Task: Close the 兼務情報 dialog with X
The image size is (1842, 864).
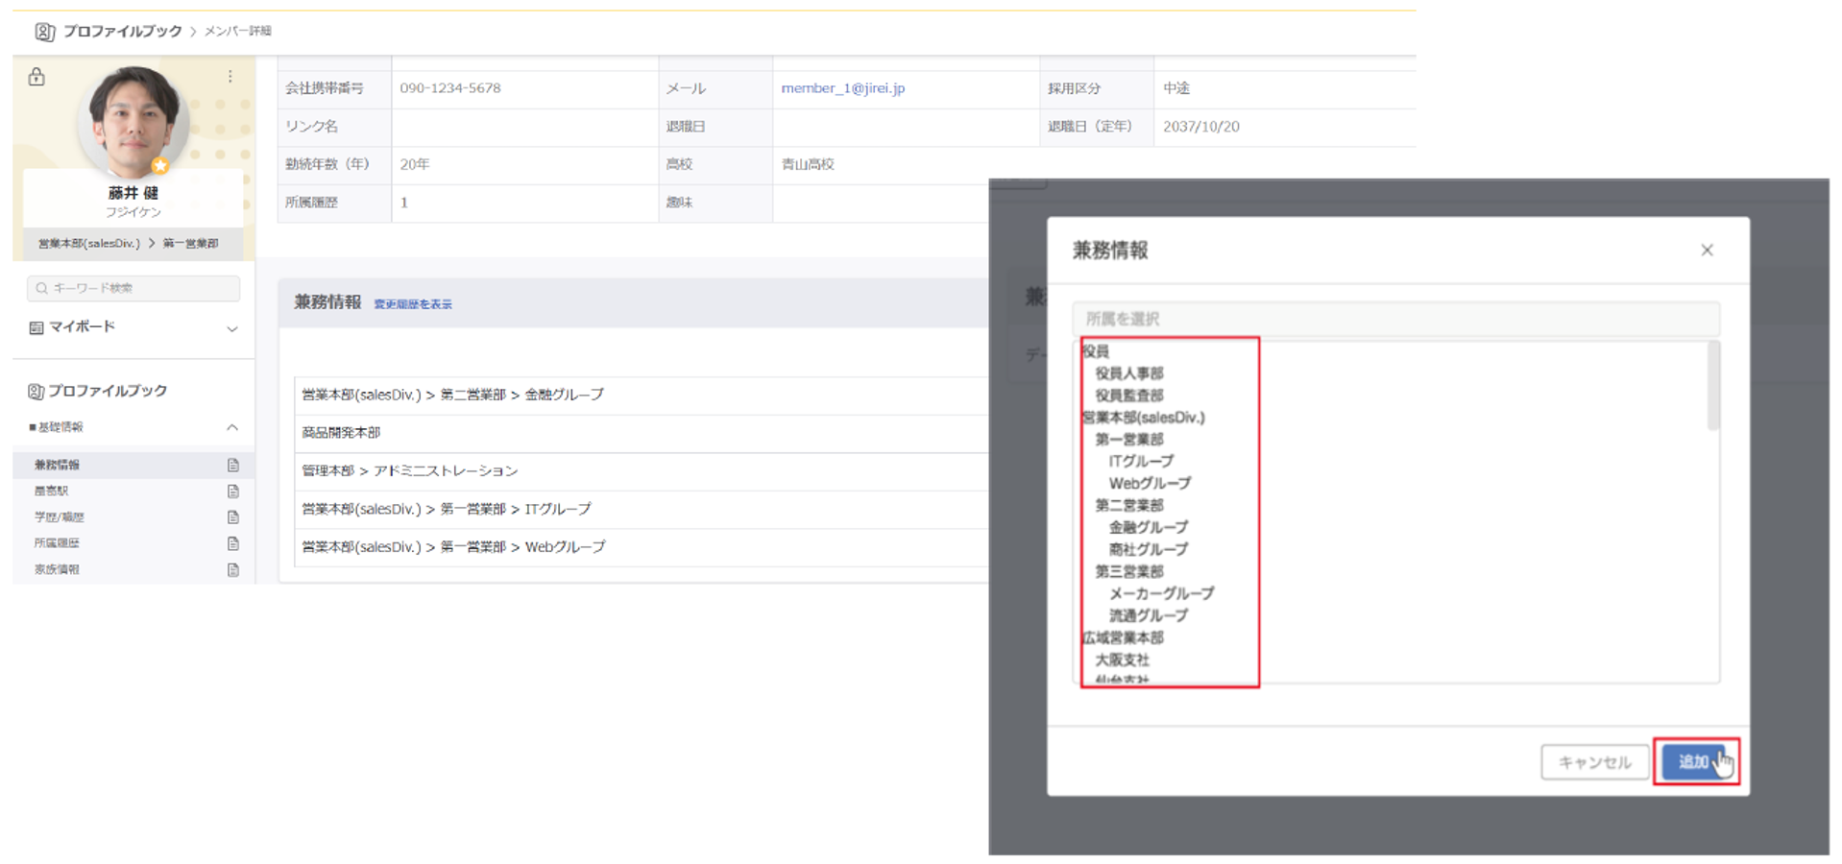Action: [1707, 251]
